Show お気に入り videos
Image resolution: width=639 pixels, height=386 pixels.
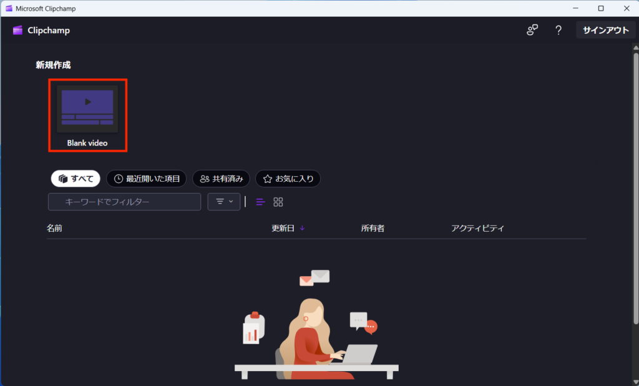point(288,179)
